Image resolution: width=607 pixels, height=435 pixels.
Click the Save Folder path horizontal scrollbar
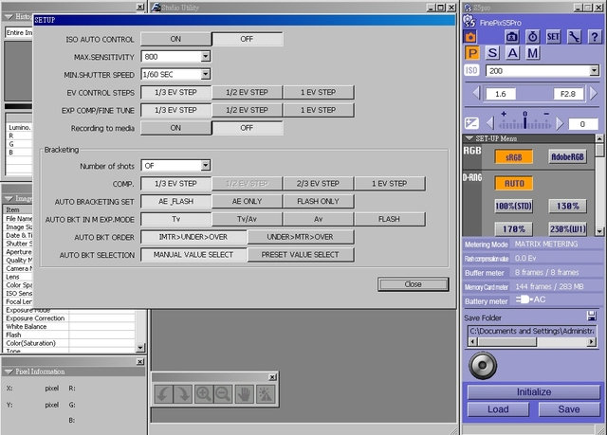(x=532, y=342)
